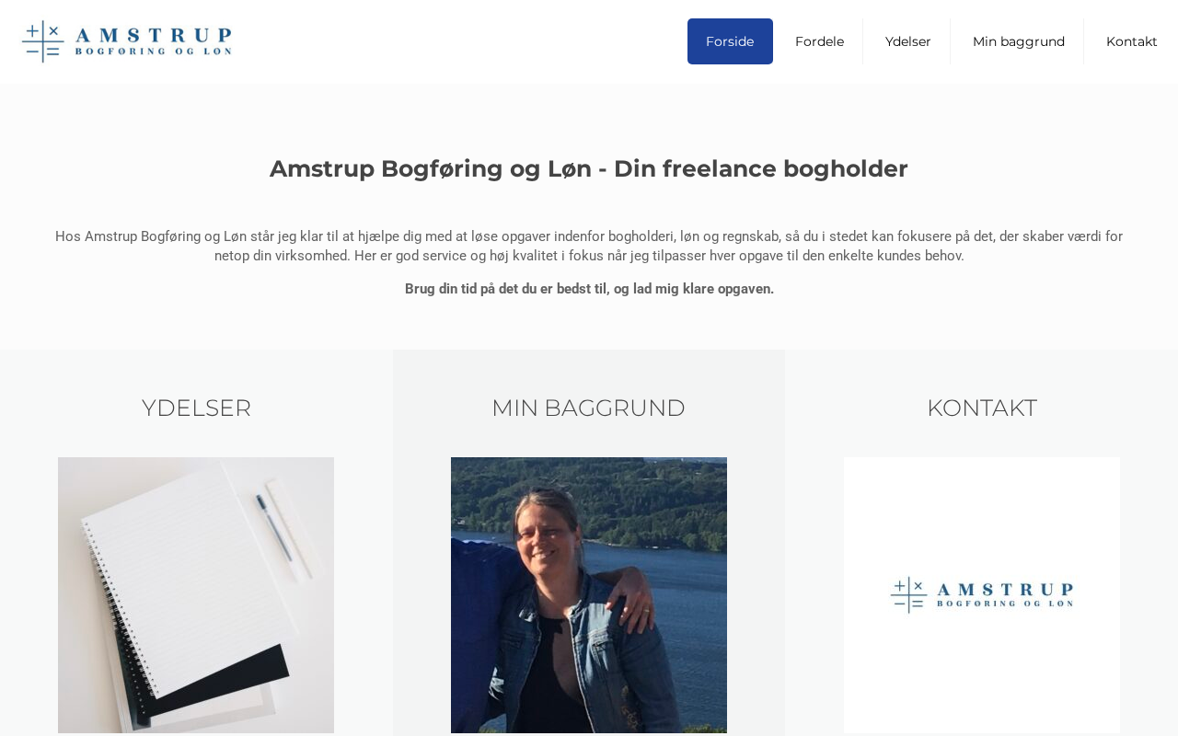
Task: Click the AMSTRUP text in the header logo
Action: point(154,36)
